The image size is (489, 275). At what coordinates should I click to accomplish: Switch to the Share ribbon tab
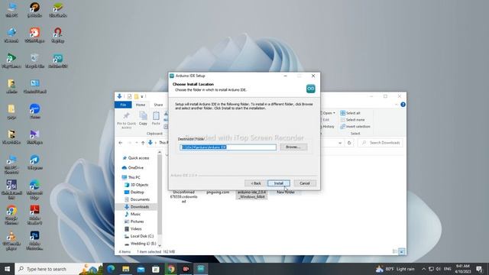(158, 105)
